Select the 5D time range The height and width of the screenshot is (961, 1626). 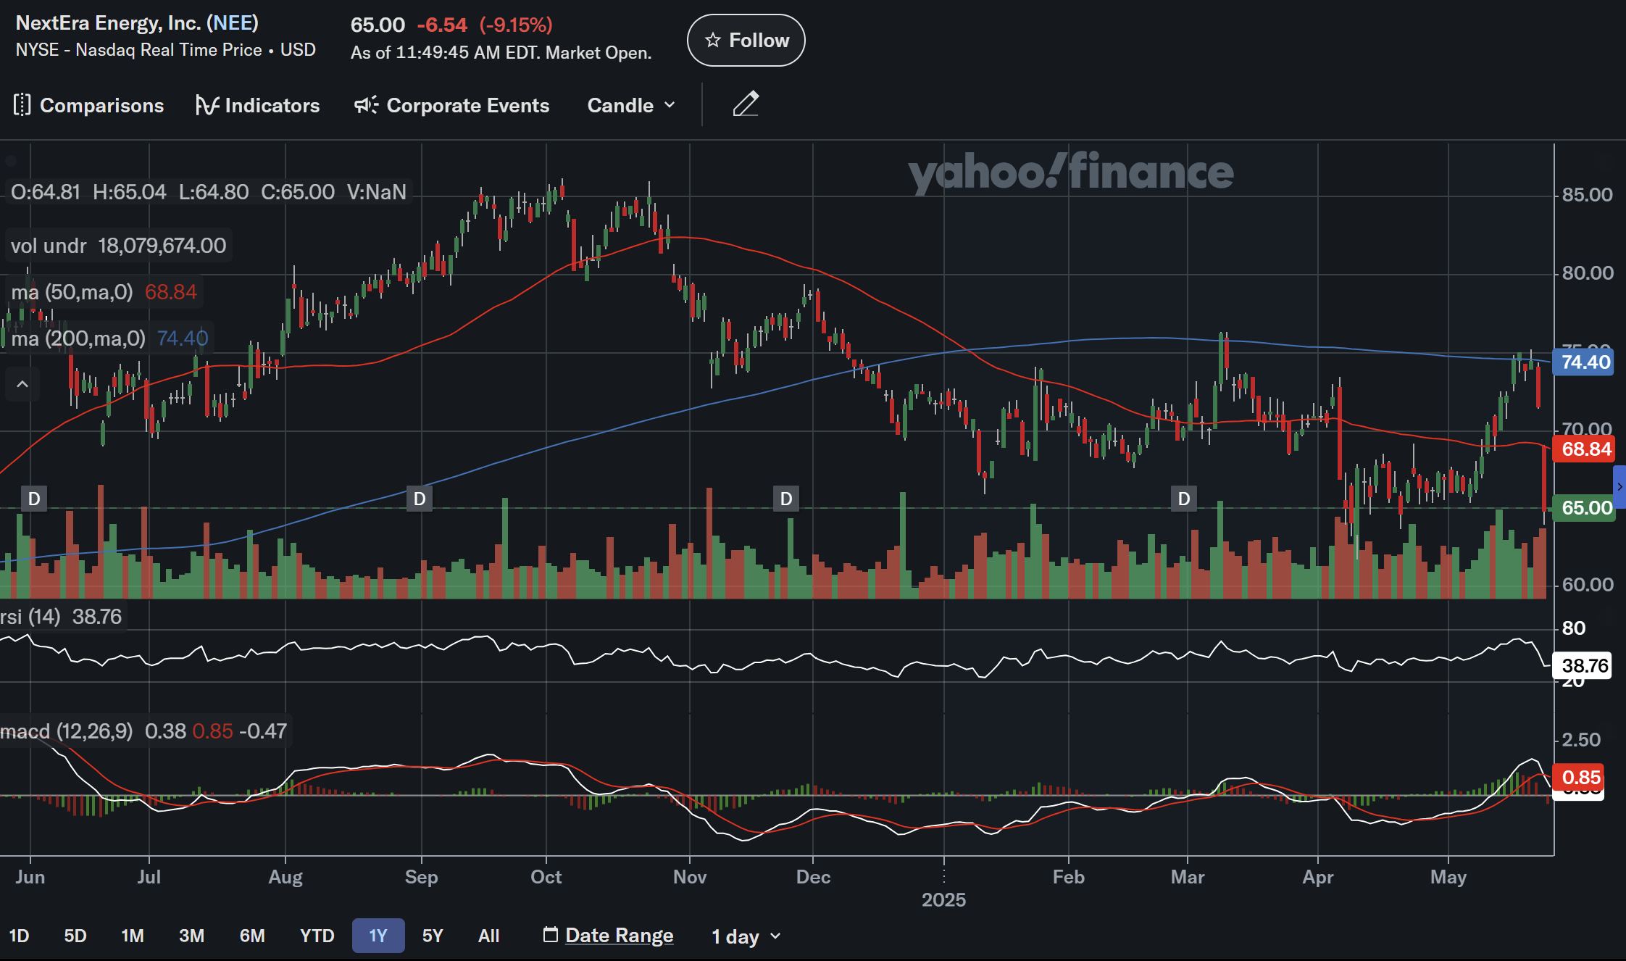[75, 936]
